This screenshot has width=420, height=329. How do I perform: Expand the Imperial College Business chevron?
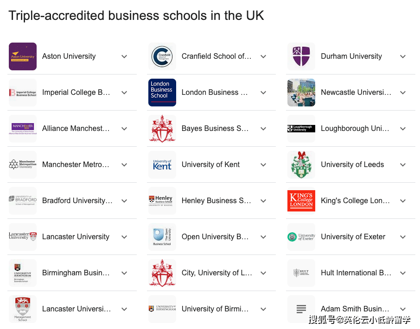[124, 93]
